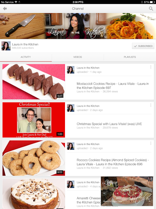This screenshot has width=156, height=209.
Task: Tap uploader avatar on Amaretti Cheesecake row
Action: [x=71, y=184]
